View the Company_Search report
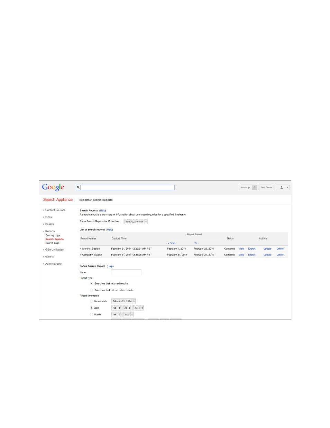This screenshot has height=428, width=330. [x=241, y=255]
